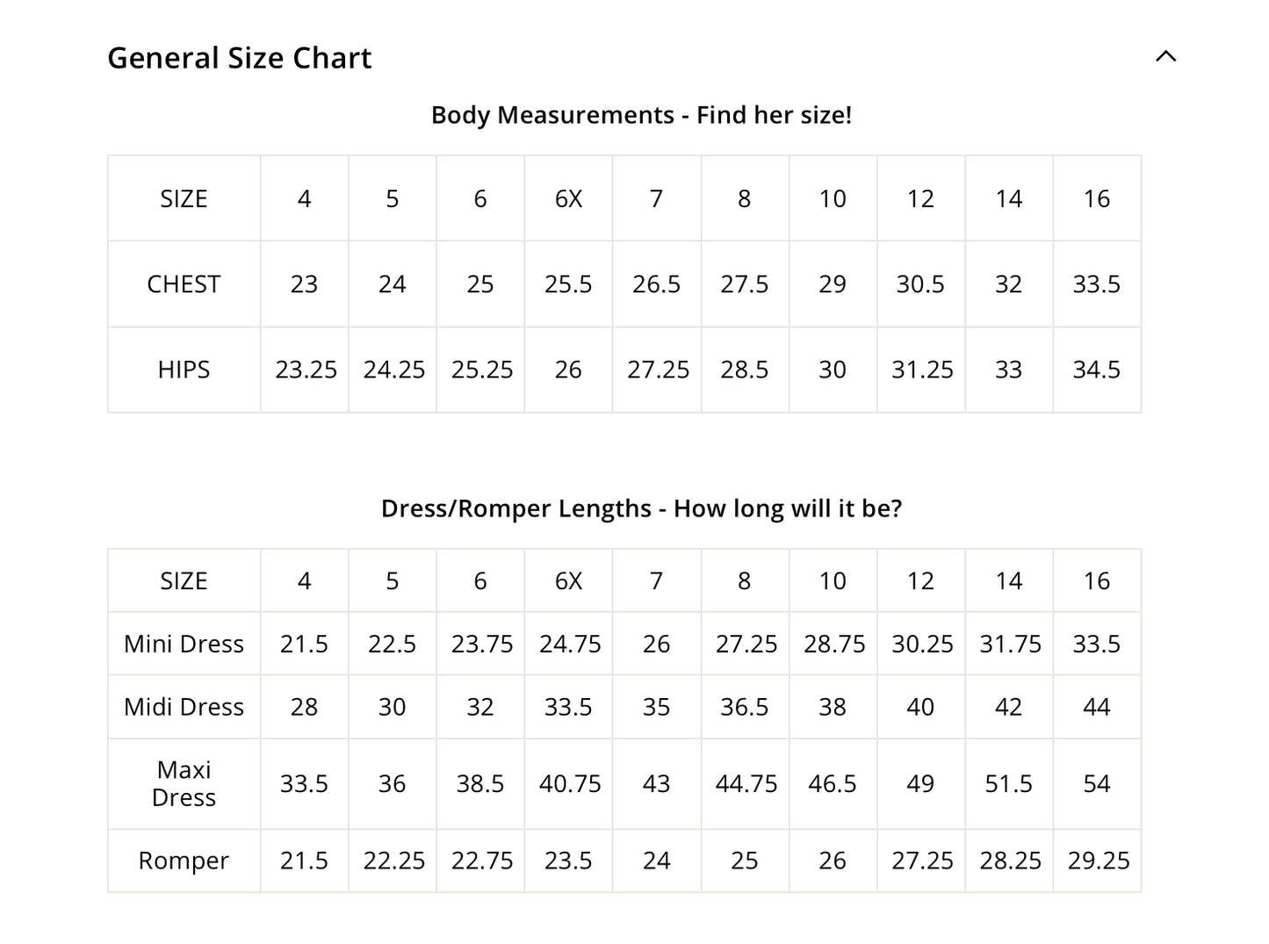
Task: Click hips value 34.5 for size 16
Action: [1096, 370]
